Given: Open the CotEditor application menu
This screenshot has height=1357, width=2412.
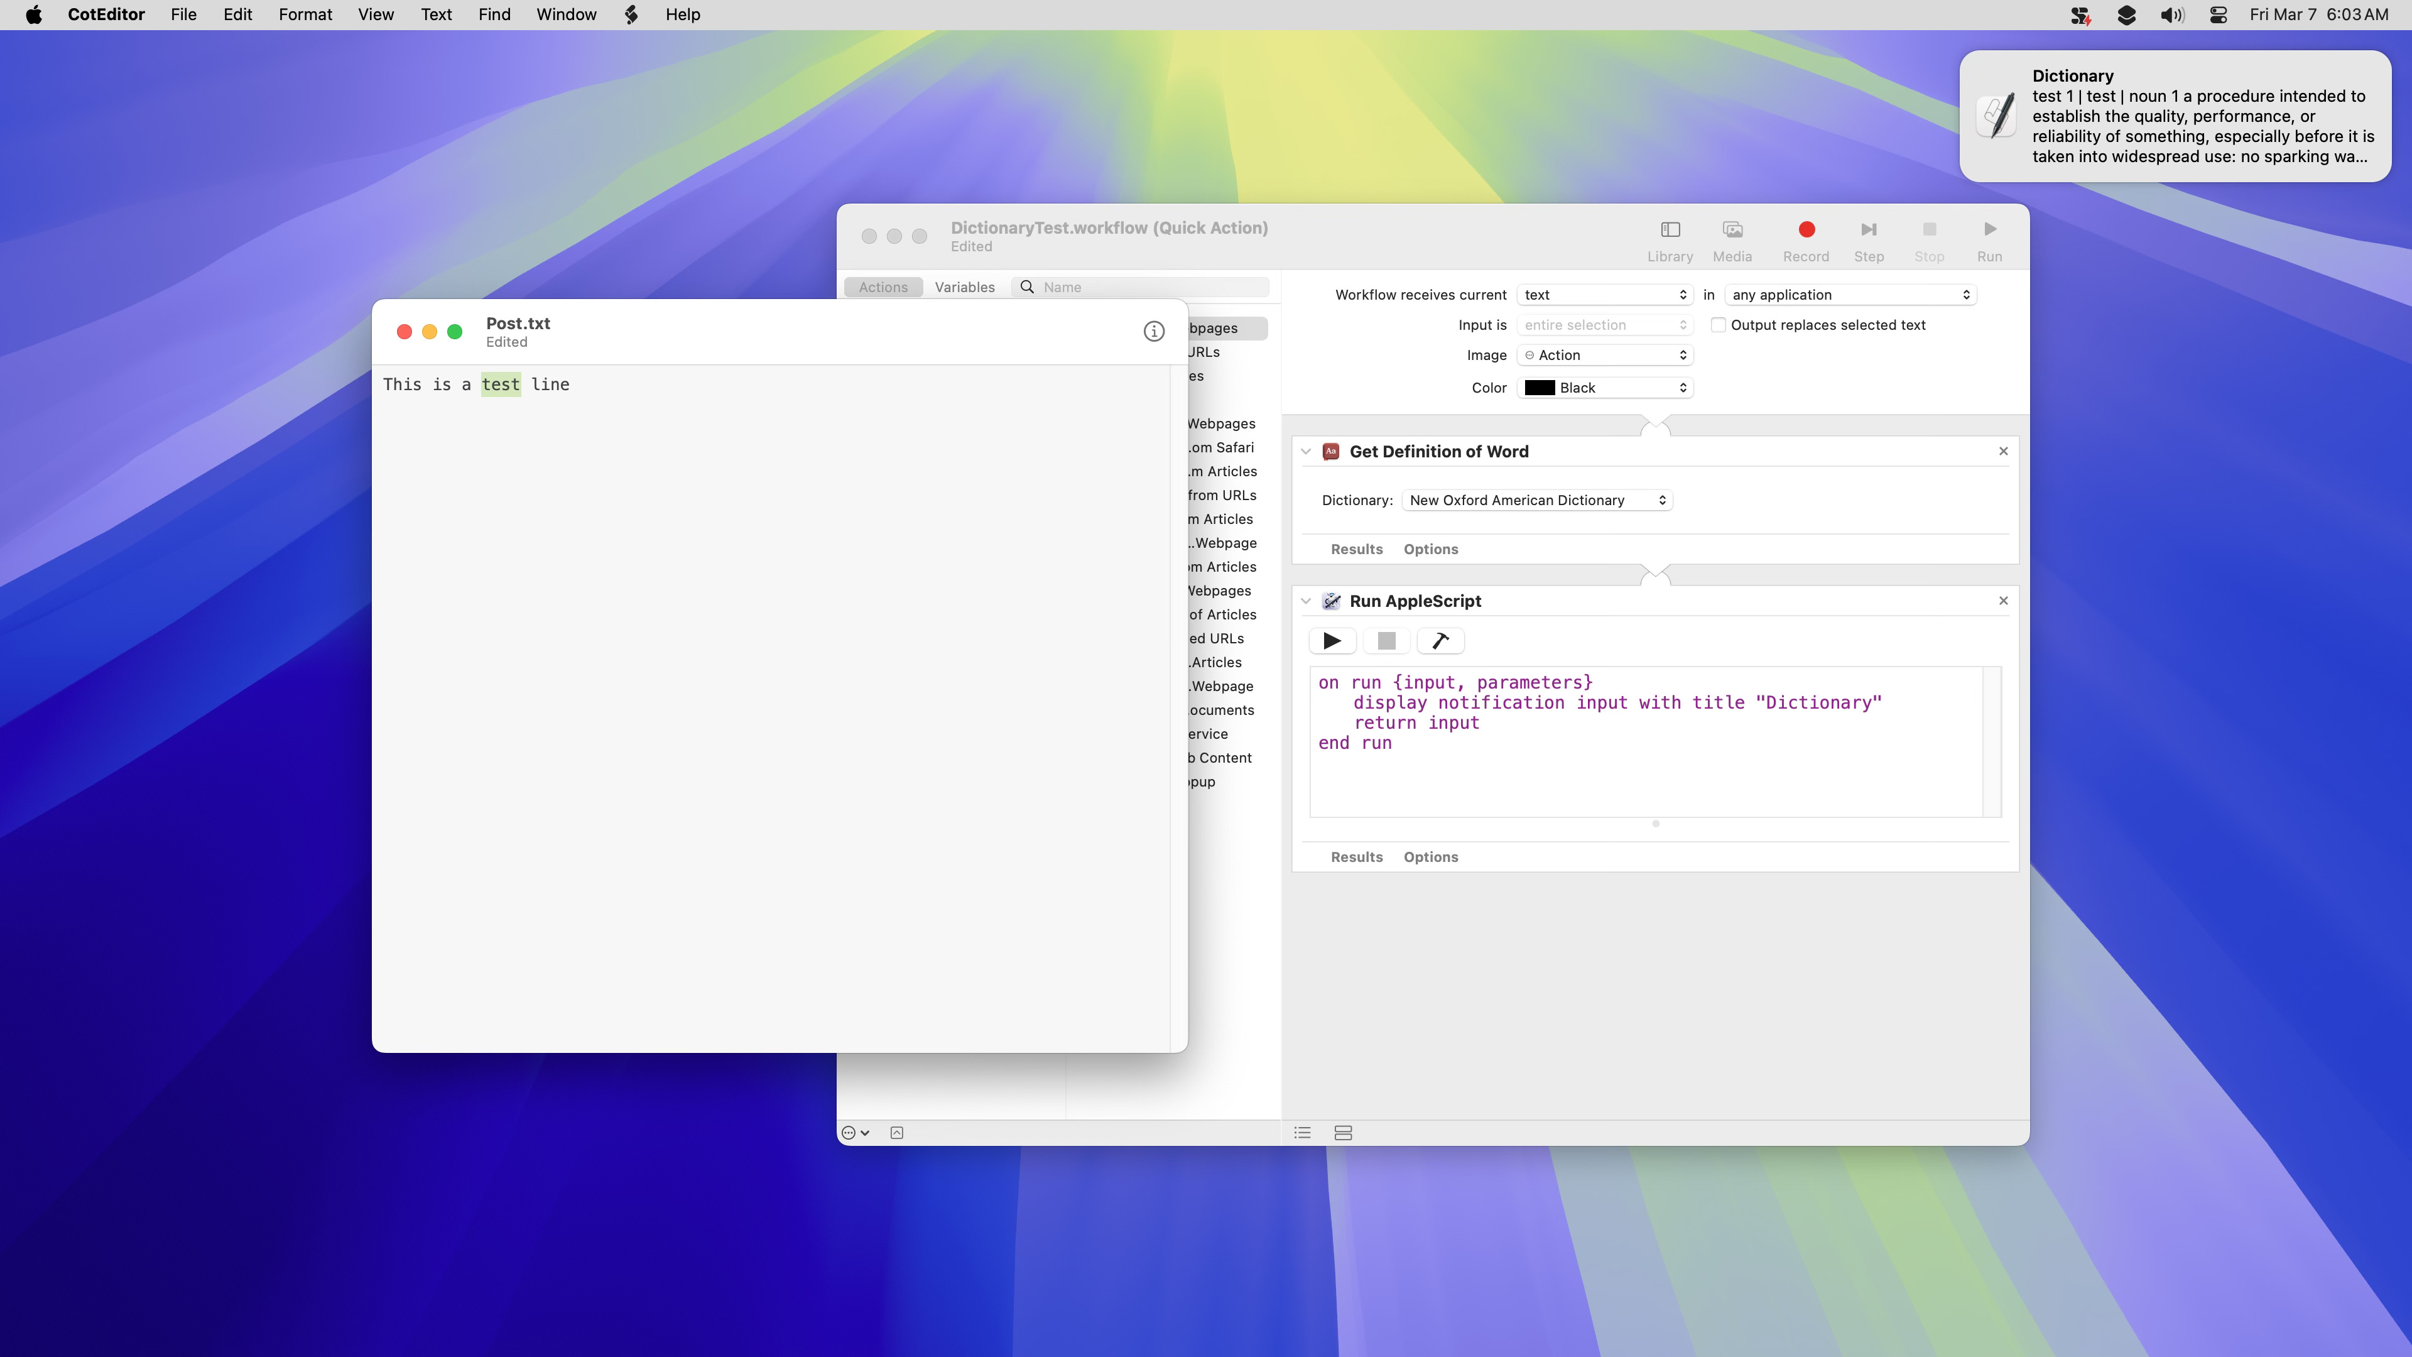Looking at the screenshot, I should 106,15.
